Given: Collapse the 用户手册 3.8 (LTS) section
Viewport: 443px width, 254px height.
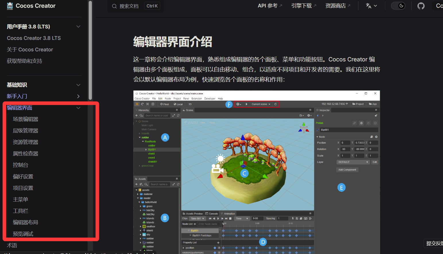Looking at the screenshot, I should pyautogui.click(x=78, y=27).
